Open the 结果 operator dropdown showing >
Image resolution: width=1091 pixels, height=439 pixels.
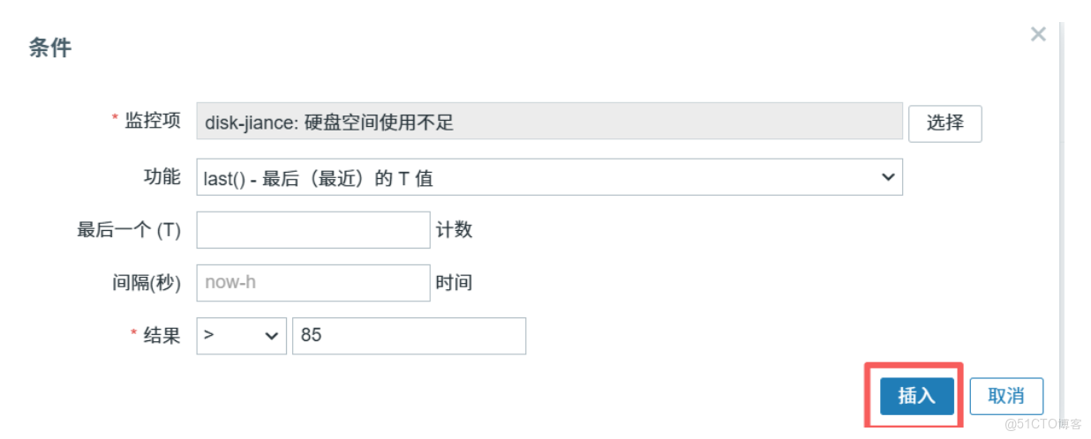[241, 336]
